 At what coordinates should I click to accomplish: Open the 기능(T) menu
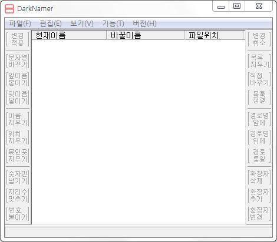click(113, 23)
